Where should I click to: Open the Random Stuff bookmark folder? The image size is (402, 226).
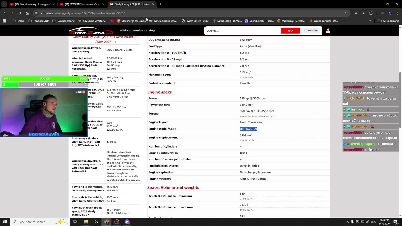point(39,21)
